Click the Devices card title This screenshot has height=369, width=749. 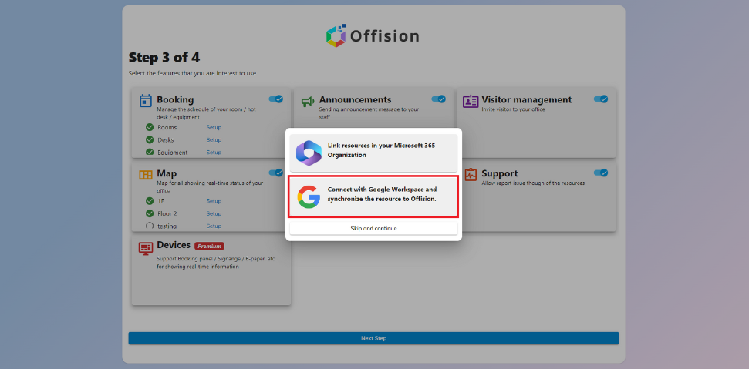coord(174,245)
